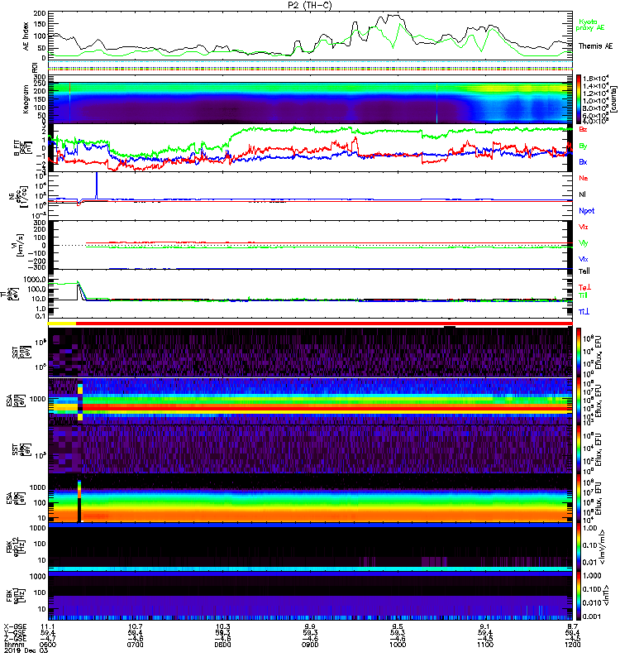Click the SST electrons Eflux color bar
The height and width of the screenshot is (662, 620).
(x=579, y=449)
